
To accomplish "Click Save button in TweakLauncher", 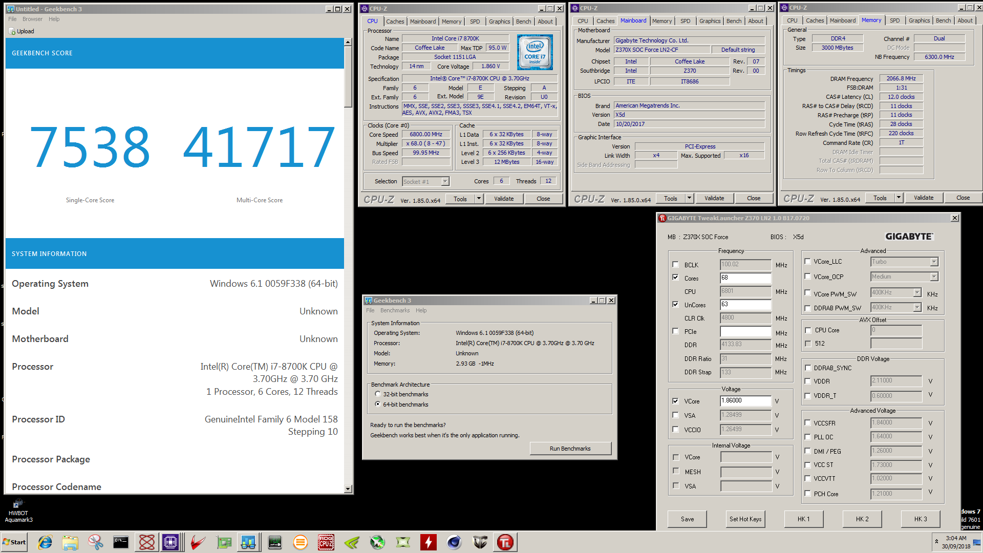I will pyautogui.click(x=688, y=519).
